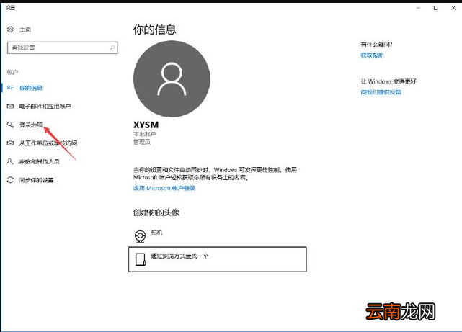Click the work briefcase icon
Screen dimensions: 462x332
tap(10, 143)
